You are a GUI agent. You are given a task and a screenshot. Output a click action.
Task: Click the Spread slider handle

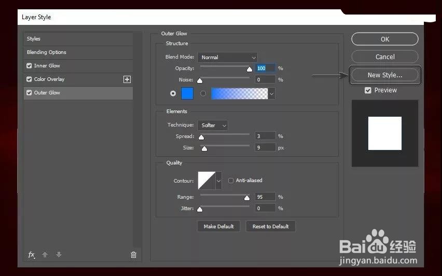point(201,137)
